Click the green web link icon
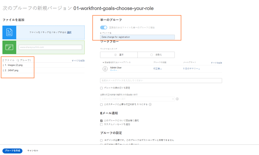 pos(9,47)
